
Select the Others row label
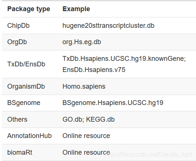(x=17, y=119)
